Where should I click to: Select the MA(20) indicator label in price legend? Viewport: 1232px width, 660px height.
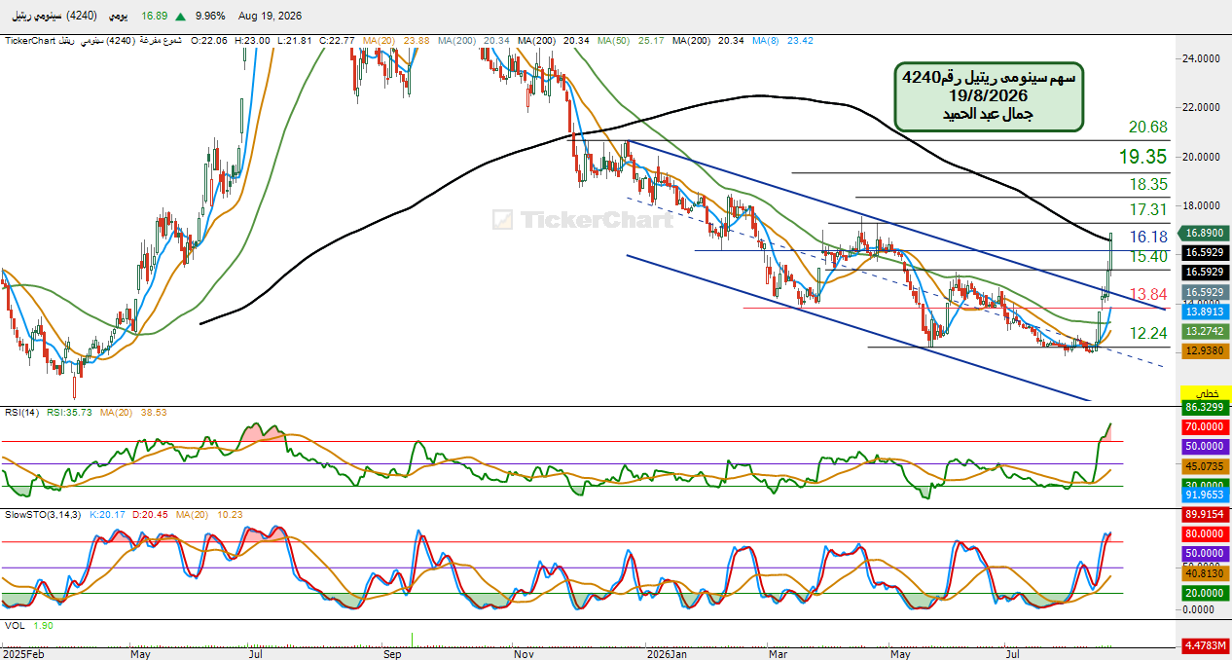click(x=380, y=41)
